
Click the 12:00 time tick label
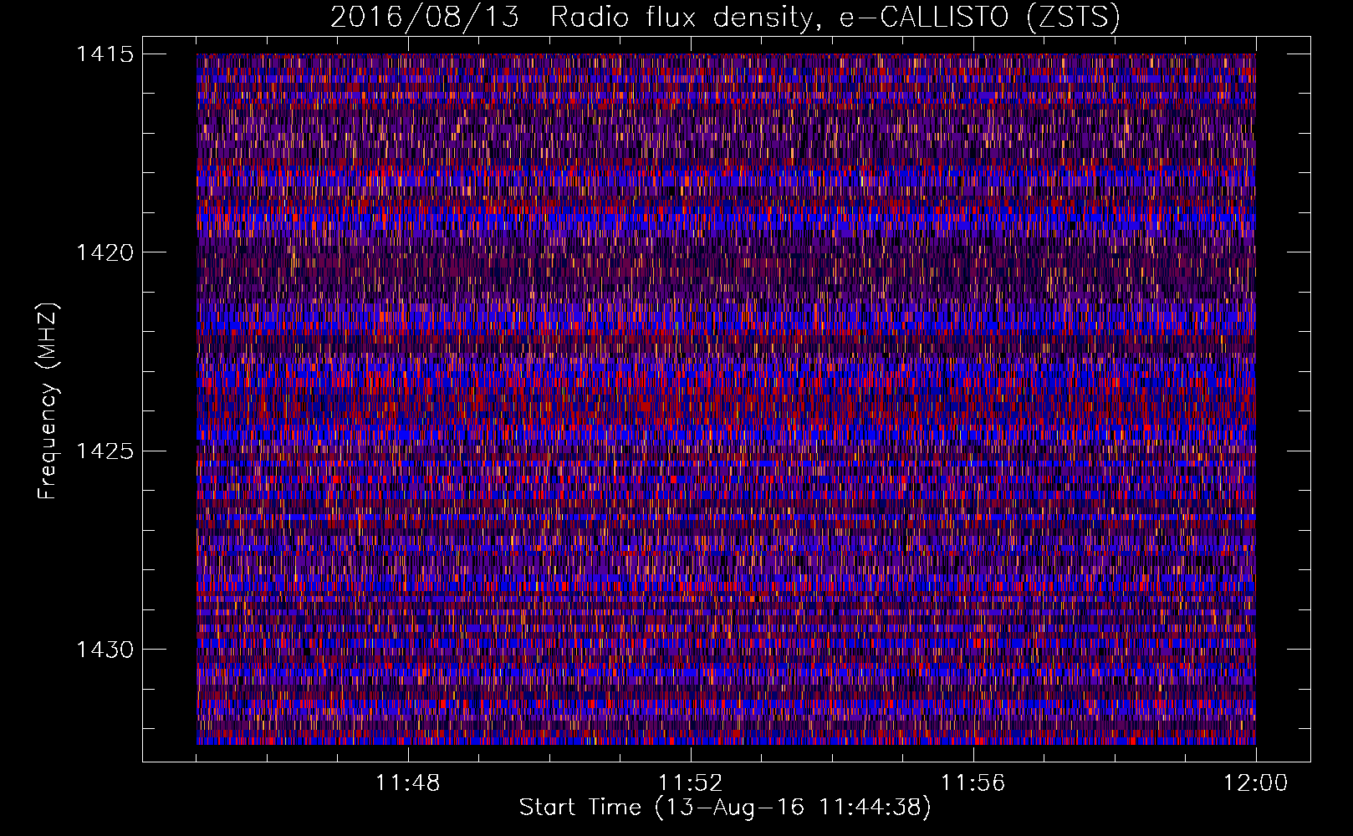(x=1256, y=783)
